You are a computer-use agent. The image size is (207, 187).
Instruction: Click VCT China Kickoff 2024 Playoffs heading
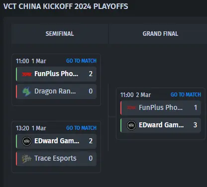tap(66, 6)
